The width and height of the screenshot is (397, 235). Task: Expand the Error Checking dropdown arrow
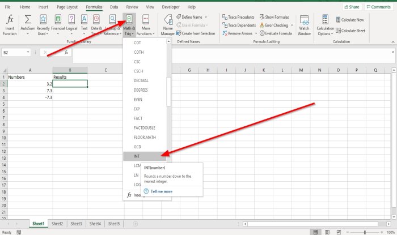[x=292, y=25]
